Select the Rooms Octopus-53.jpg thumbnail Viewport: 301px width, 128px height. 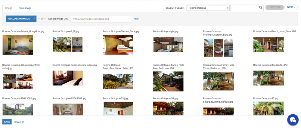(118, 108)
